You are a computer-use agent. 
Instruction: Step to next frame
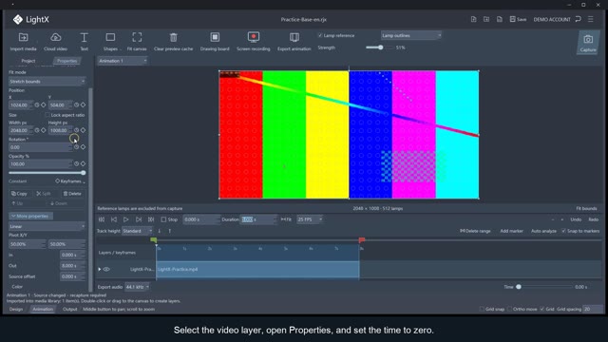(x=139, y=219)
